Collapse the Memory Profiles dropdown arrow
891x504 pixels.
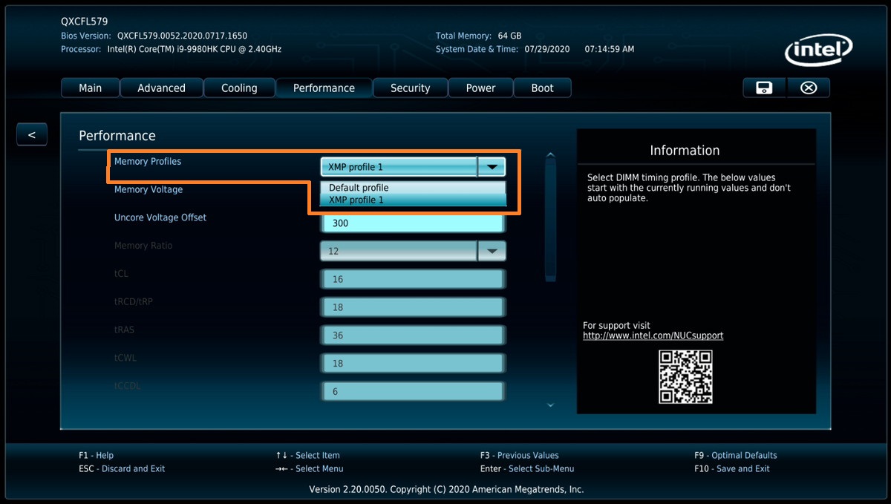492,167
